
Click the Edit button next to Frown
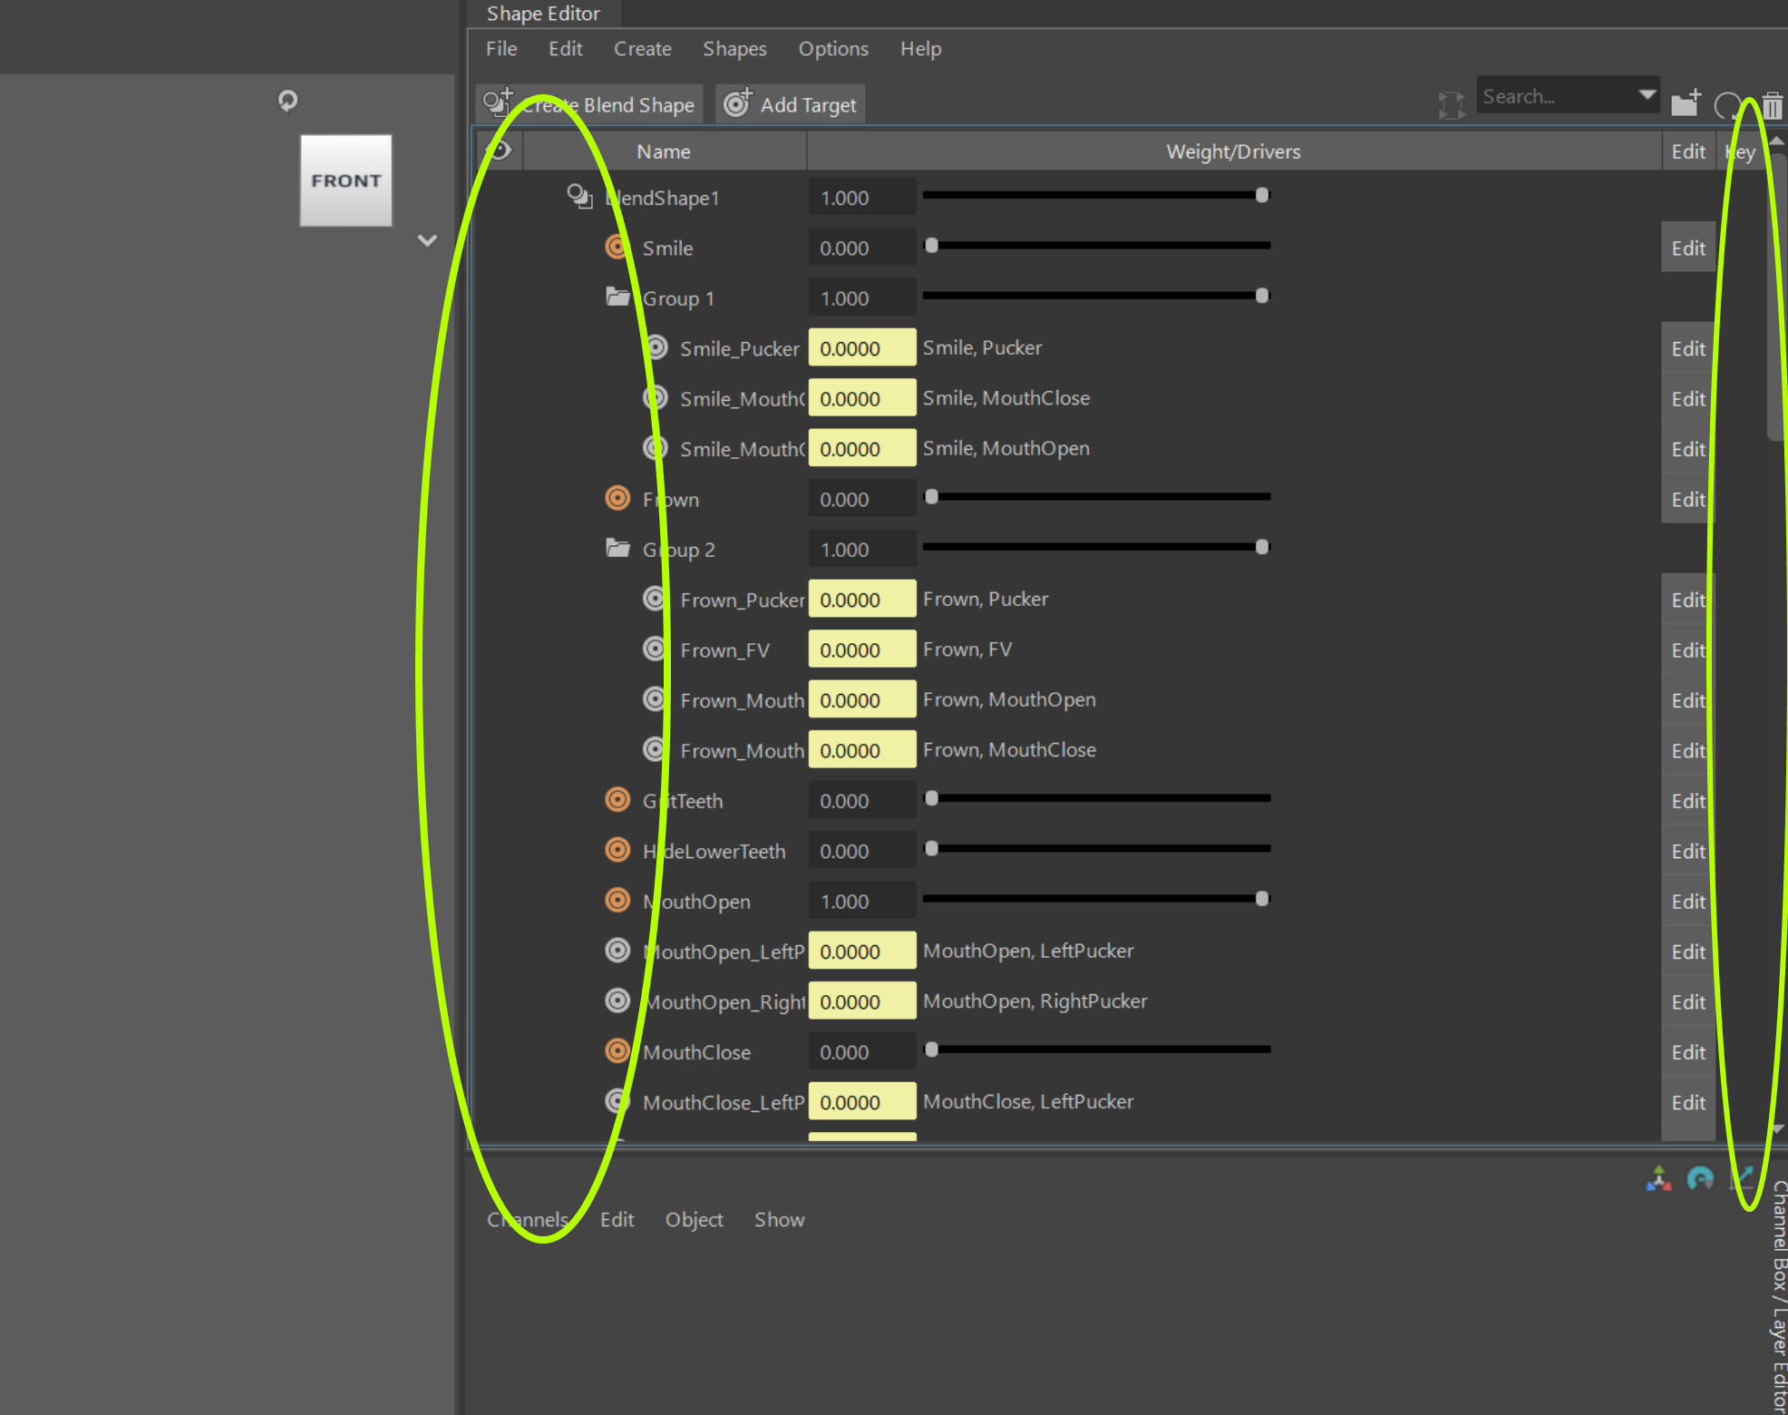pos(1686,499)
